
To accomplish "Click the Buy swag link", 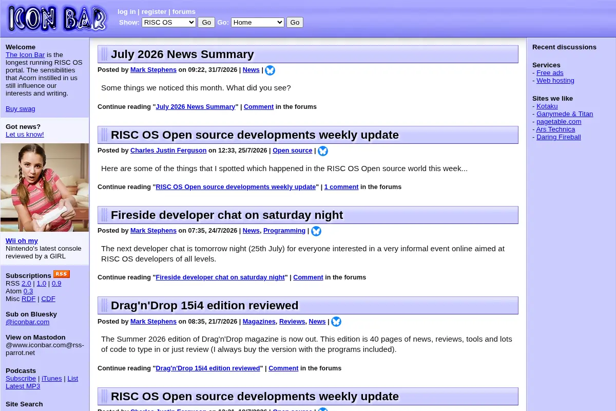I will click(21, 108).
